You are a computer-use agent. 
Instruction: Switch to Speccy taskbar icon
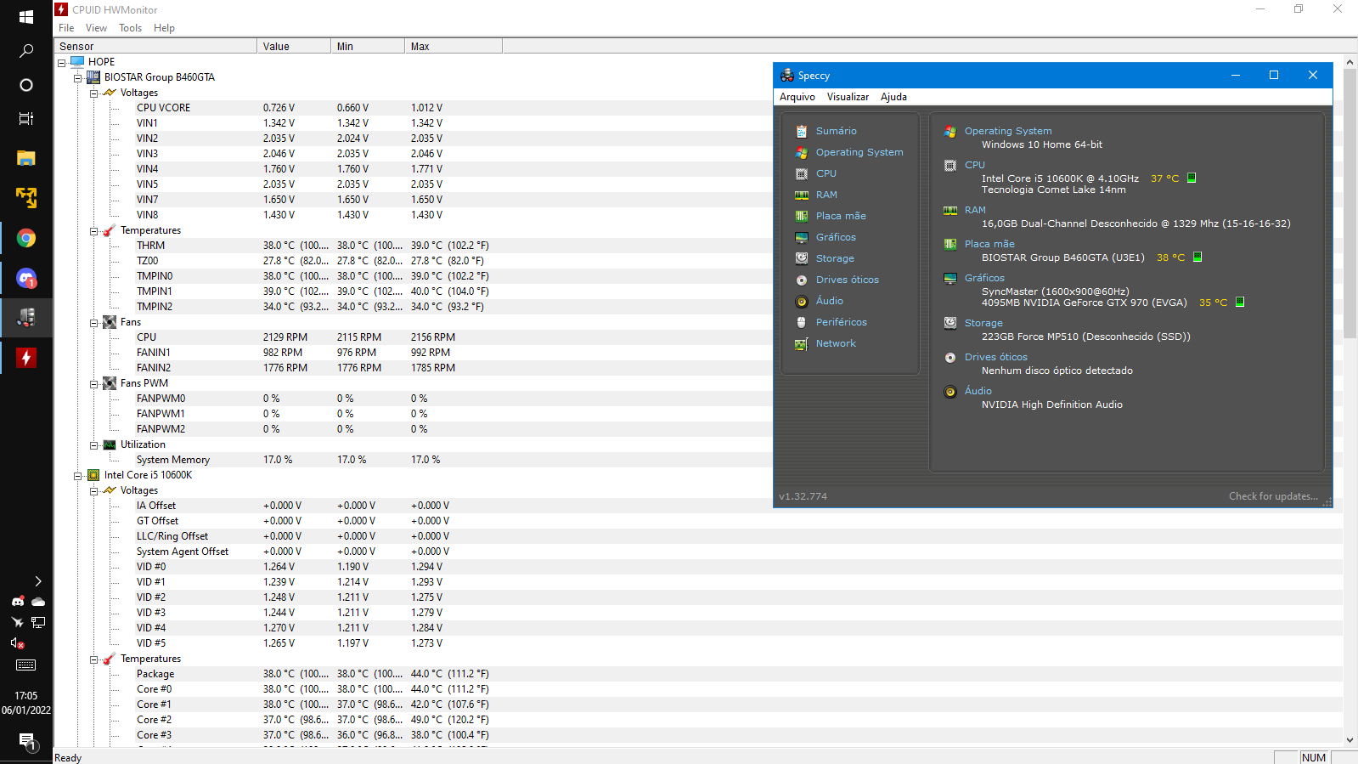[x=26, y=317]
